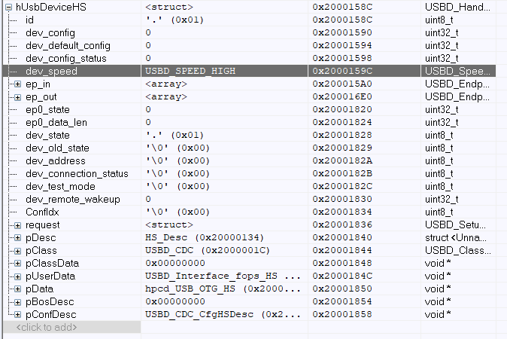Expand the pConfDesc node
Viewport: 507px width, 339px height.
pyautogui.click(x=17, y=315)
